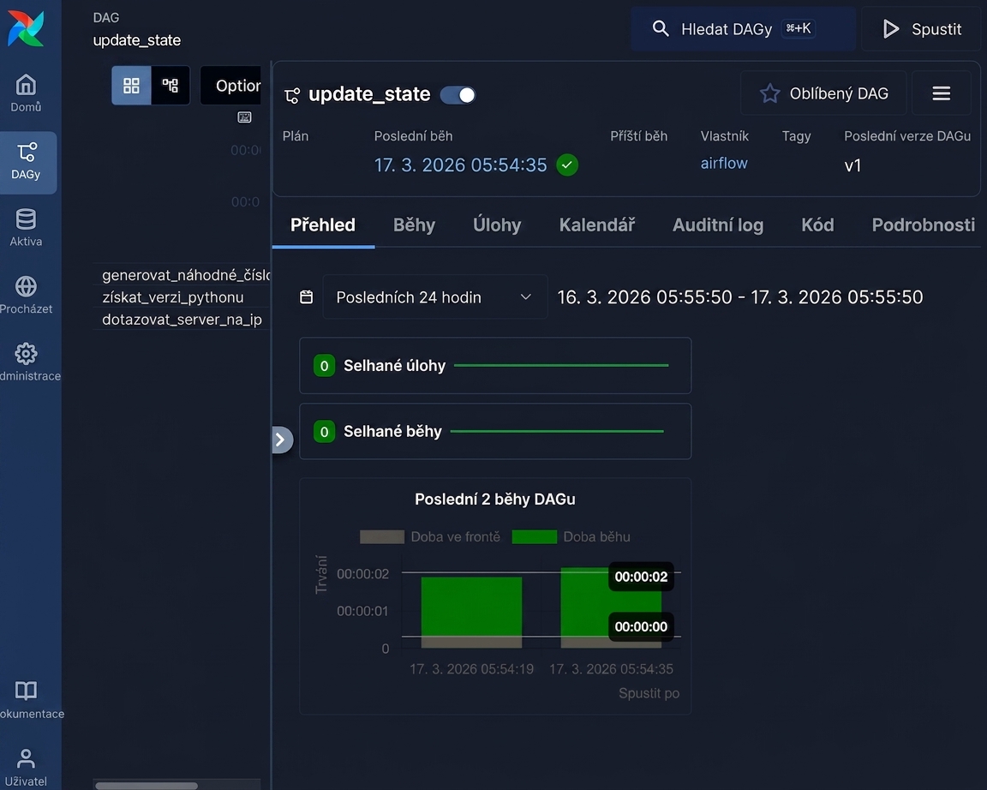The width and height of the screenshot is (987, 790).
Task: Open the airflow owner link
Action: pos(724,164)
